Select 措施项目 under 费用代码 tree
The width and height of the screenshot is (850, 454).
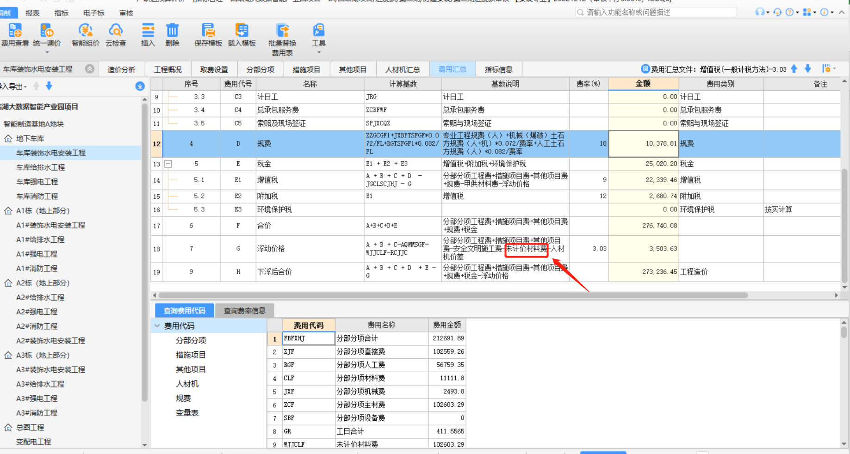coord(191,355)
